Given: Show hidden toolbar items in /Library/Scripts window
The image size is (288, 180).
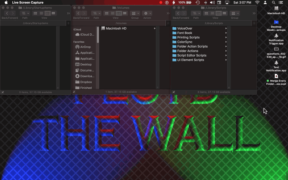Looking at the screenshot, I should [x=254, y=13].
